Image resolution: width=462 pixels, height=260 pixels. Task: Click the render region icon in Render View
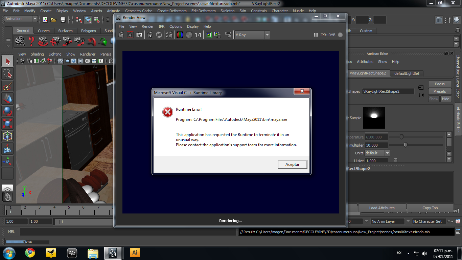point(130,35)
